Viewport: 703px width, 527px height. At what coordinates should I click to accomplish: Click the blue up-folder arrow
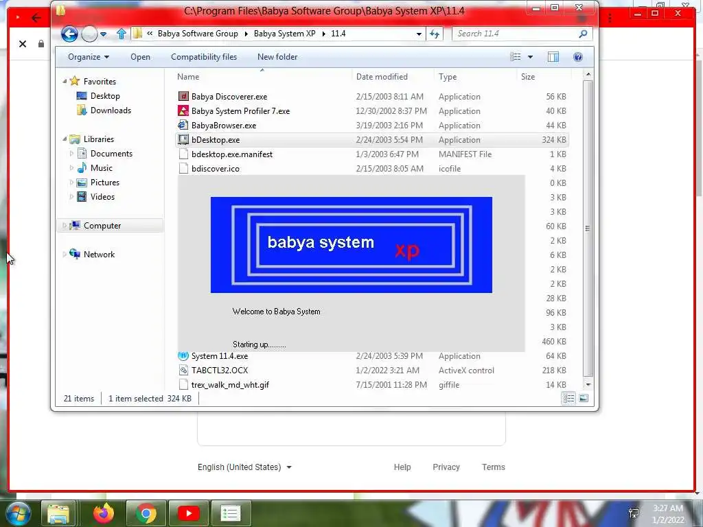(121, 34)
